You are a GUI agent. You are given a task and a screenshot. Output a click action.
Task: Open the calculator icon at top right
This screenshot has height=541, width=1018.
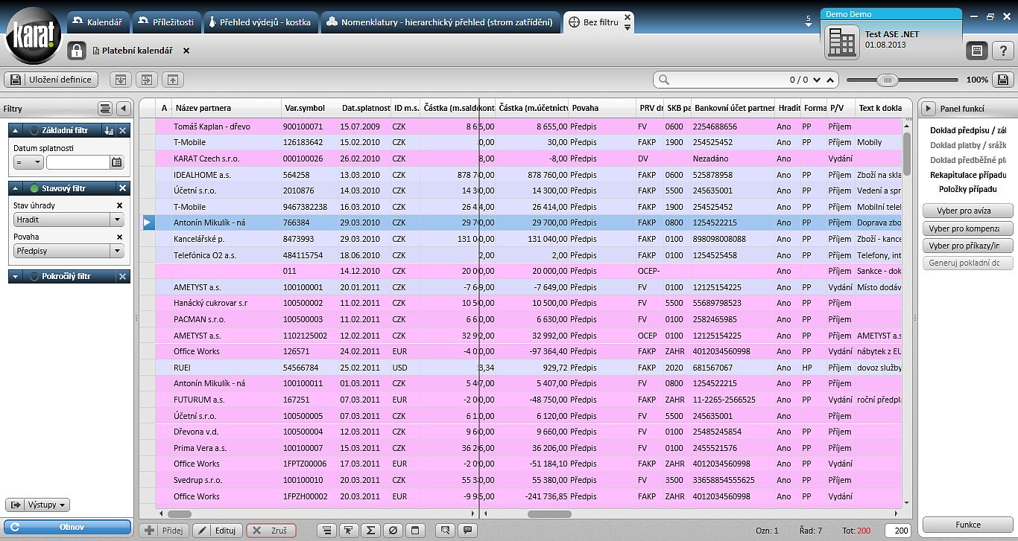coord(977,51)
